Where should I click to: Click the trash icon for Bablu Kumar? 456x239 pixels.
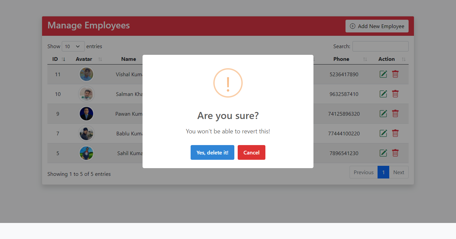(x=395, y=133)
